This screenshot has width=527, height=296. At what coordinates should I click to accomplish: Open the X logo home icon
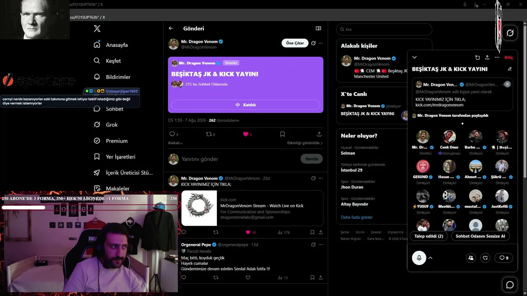click(x=97, y=29)
